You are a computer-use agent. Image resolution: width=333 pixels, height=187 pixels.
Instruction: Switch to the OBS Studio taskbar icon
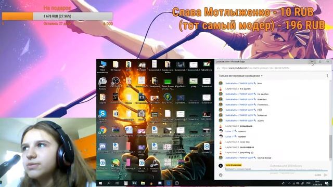(x=177, y=183)
